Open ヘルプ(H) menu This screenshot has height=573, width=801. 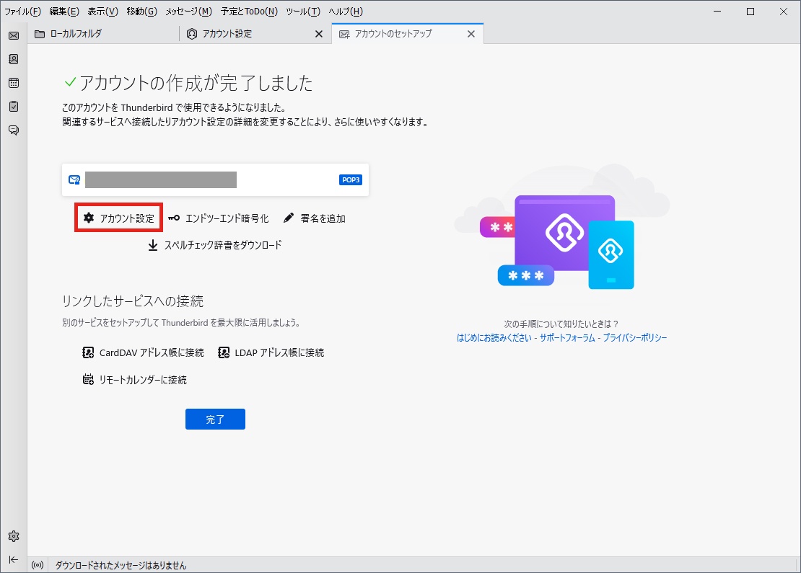pos(346,12)
